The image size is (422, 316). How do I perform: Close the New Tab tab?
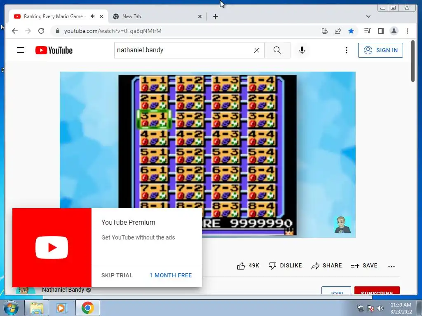click(x=200, y=16)
